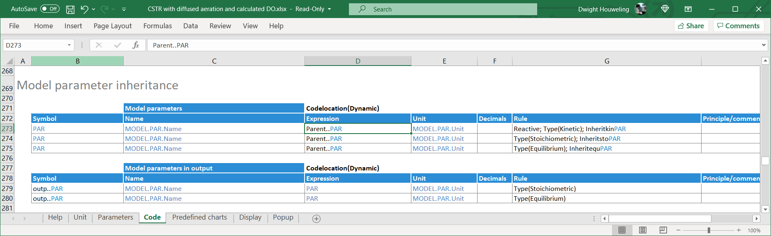Select Page Break Preview view icon
The image size is (771, 236).
click(x=663, y=230)
